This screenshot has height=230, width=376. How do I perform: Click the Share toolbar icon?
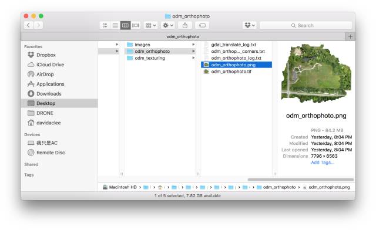pyautogui.click(x=185, y=25)
